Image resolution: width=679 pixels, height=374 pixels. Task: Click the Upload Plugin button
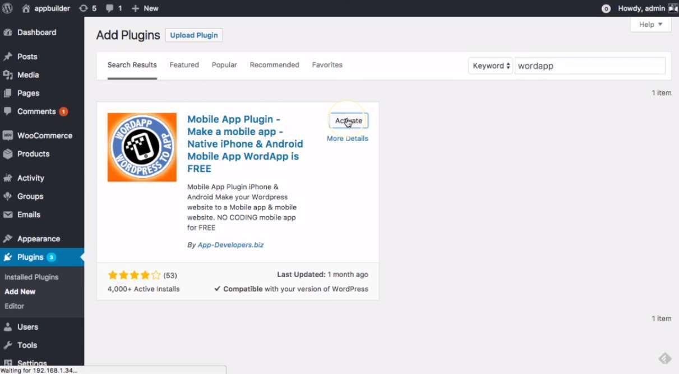tap(194, 35)
